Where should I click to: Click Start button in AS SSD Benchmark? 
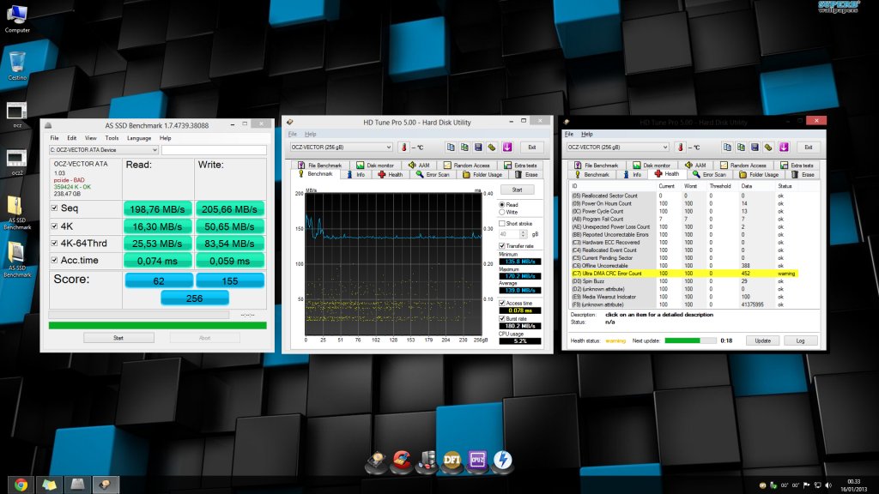[x=118, y=338]
